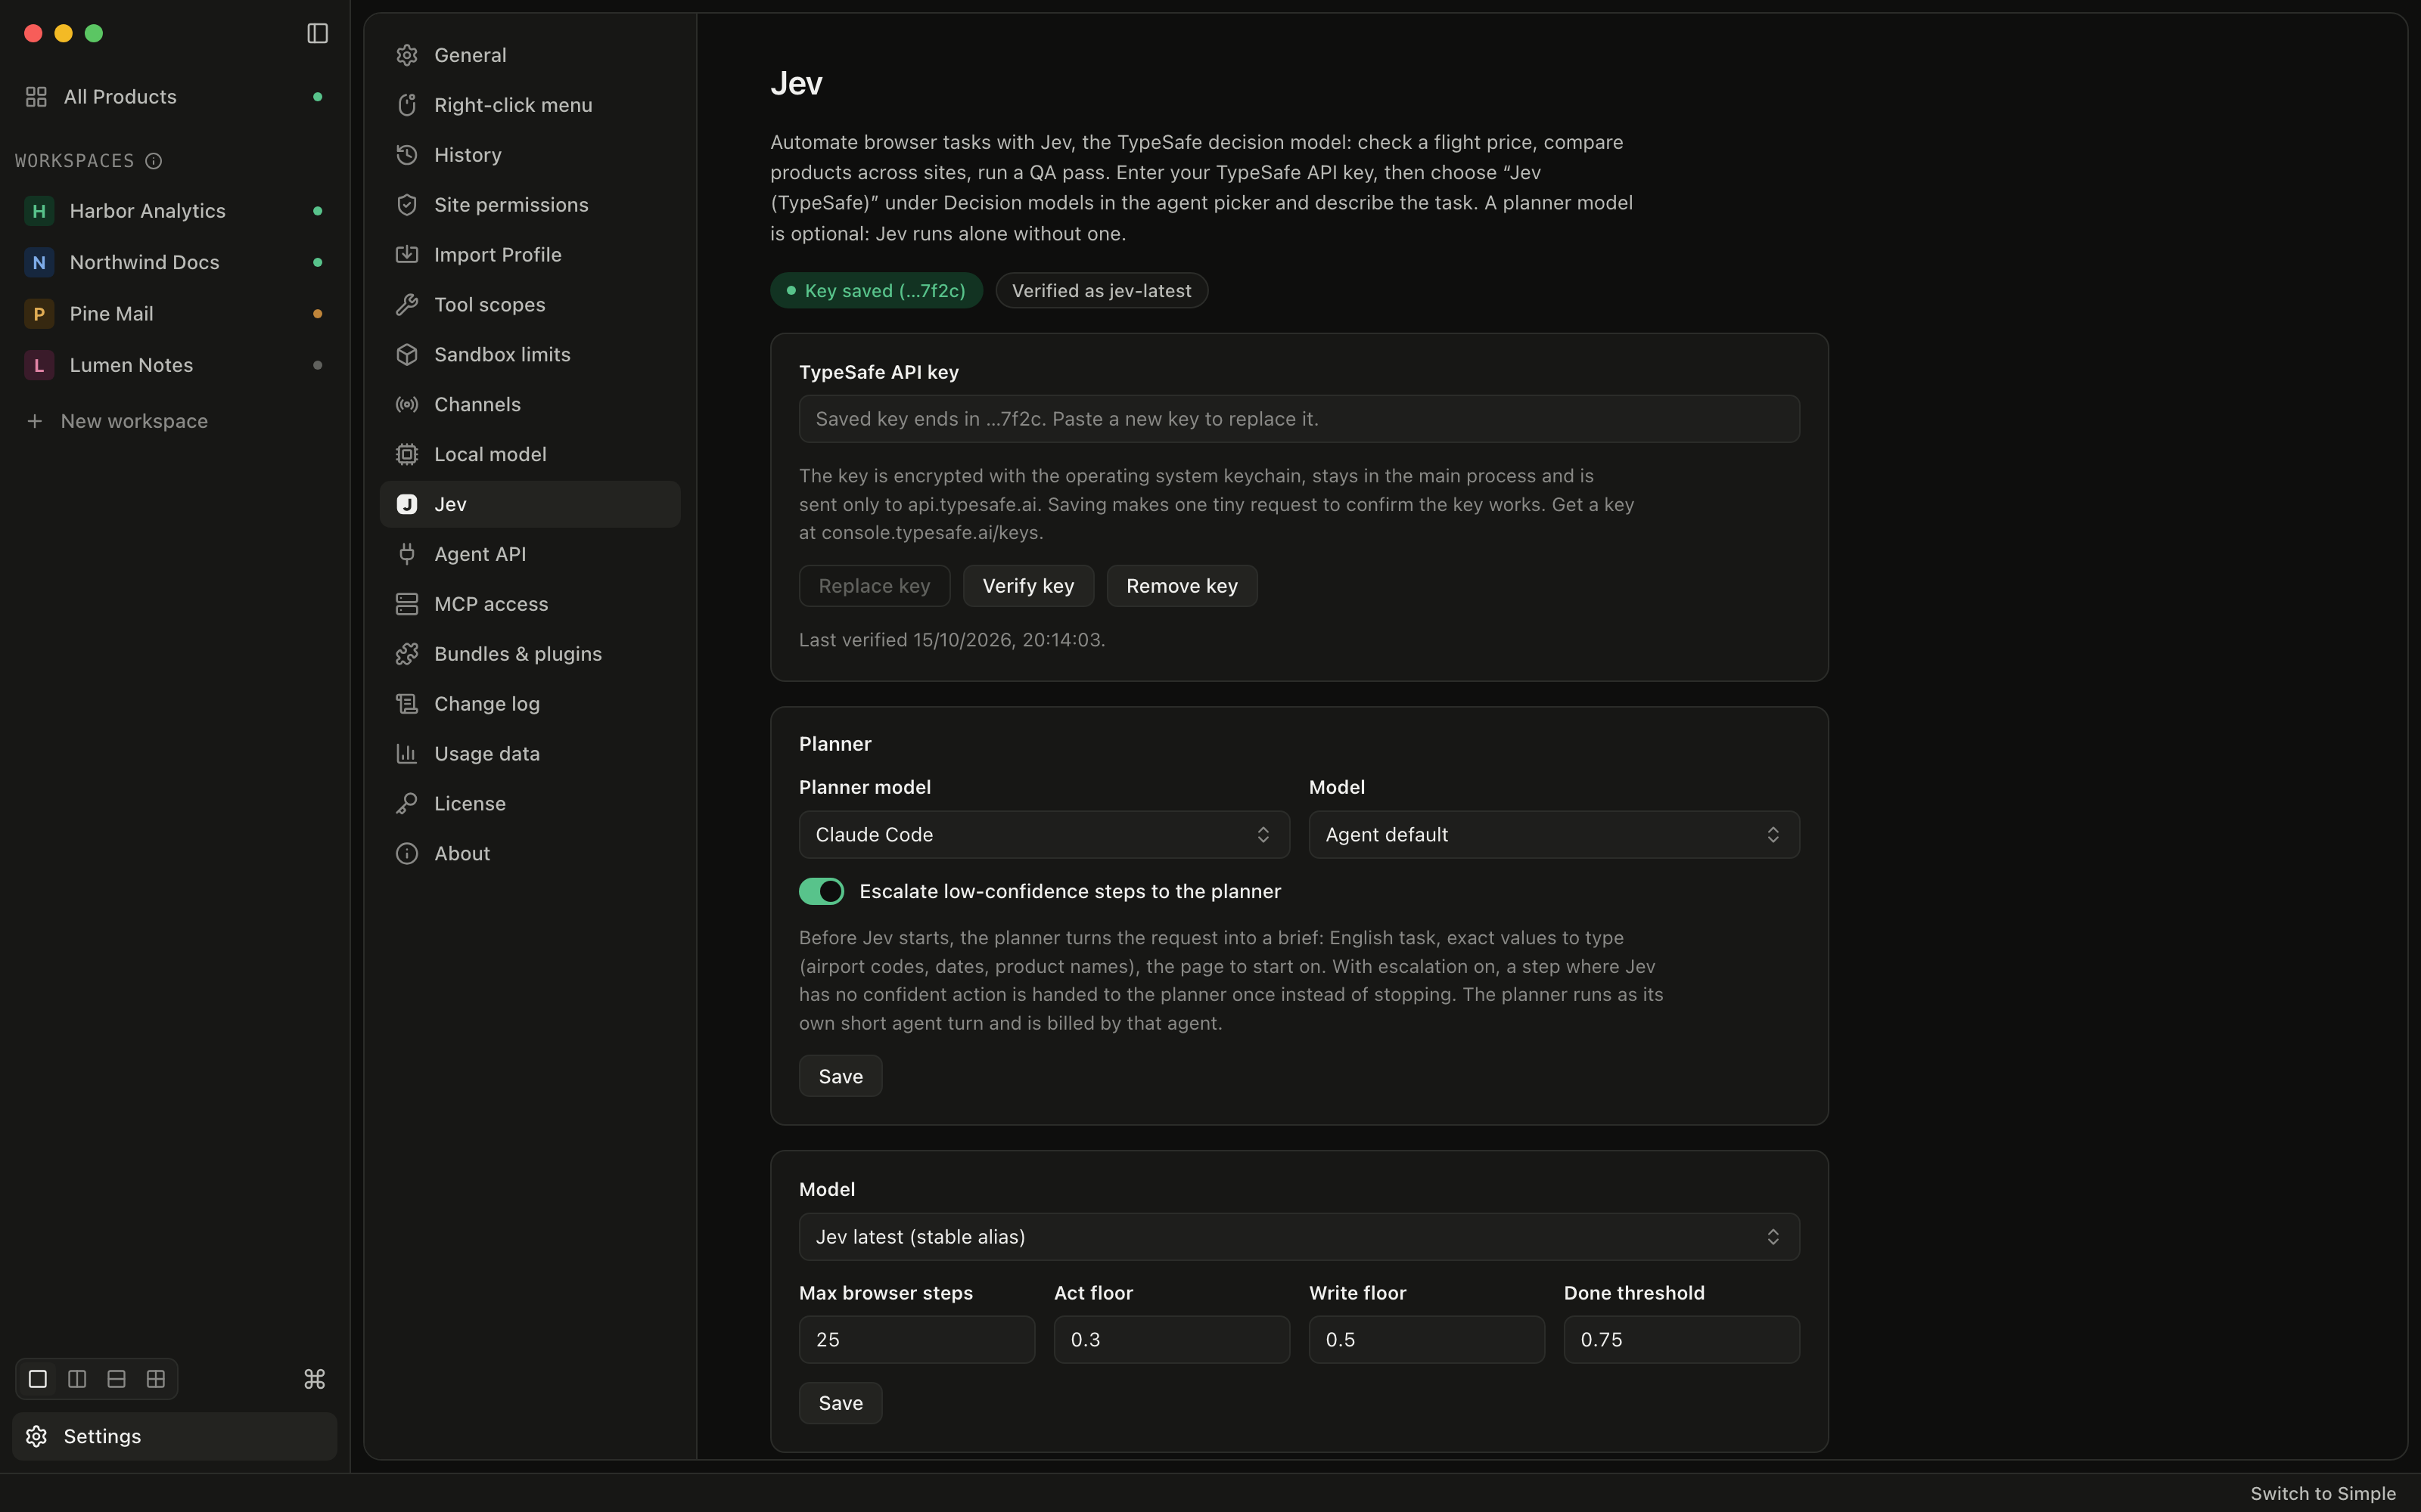This screenshot has height=1512, width=2421.
Task: Select the two-column split layout icon
Action: point(77,1379)
